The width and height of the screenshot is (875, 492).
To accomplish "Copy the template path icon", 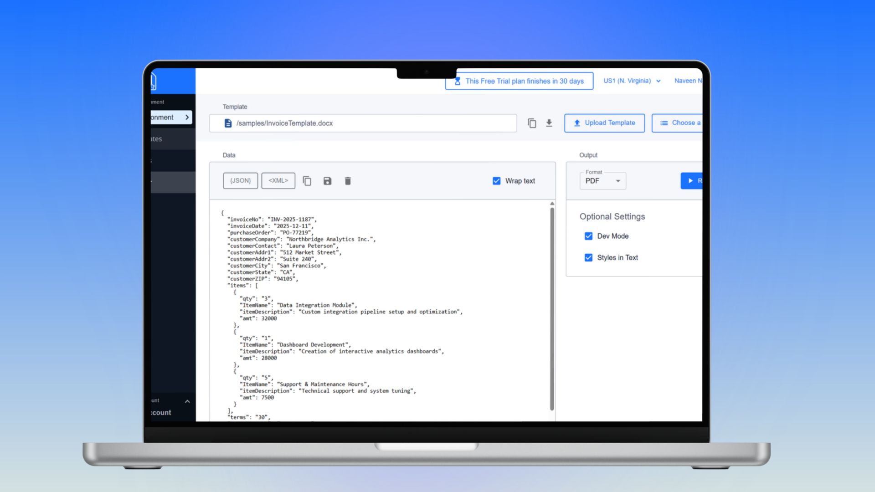I will pyautogui.click(x=532, y=123).
